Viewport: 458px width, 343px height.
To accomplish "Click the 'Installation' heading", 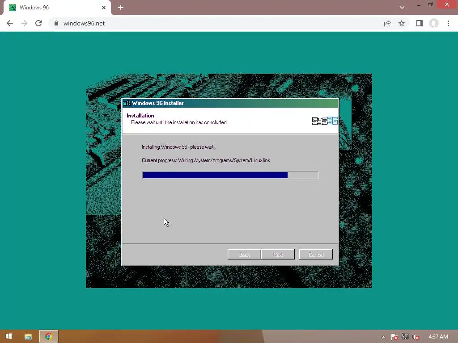I will click(x=140, y=116).
